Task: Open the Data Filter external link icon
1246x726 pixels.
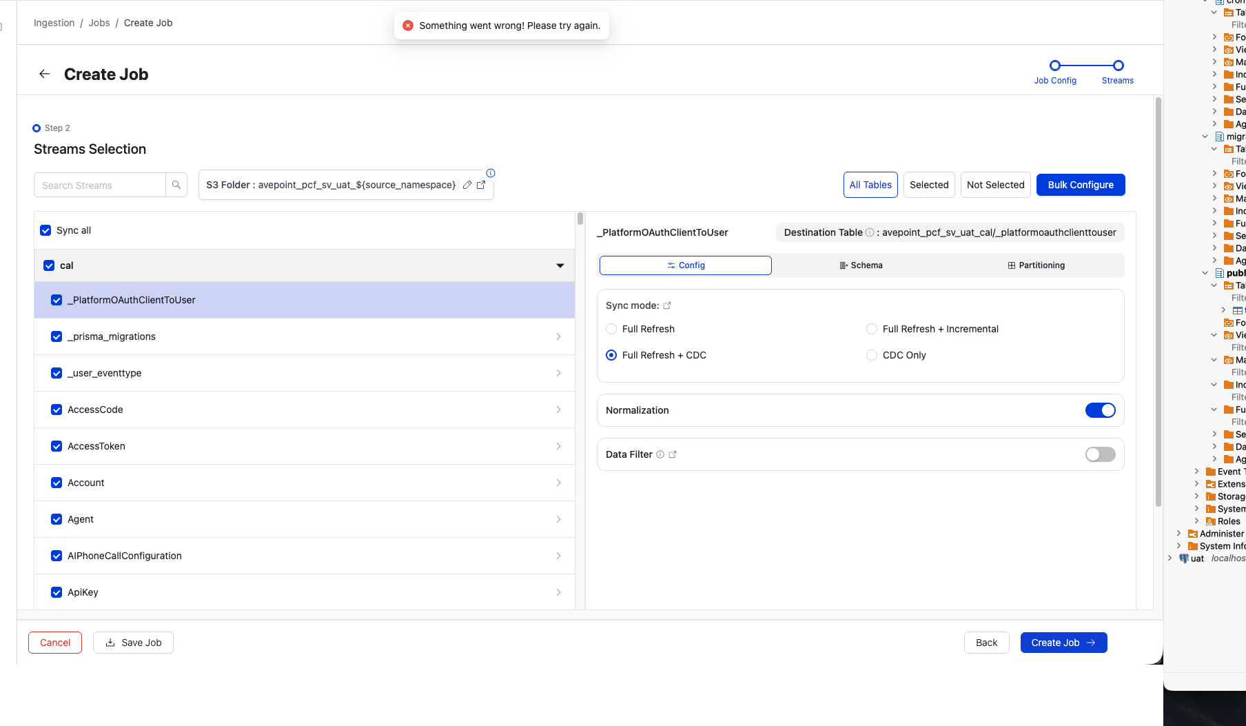Action: pos(673,454)
